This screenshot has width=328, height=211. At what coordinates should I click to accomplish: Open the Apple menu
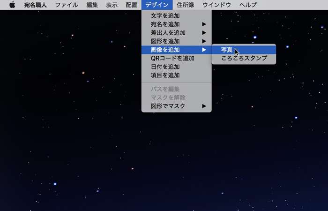pos(12,5)
